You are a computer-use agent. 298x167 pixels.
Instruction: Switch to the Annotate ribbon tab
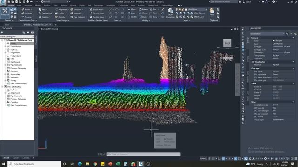[28, 6]
